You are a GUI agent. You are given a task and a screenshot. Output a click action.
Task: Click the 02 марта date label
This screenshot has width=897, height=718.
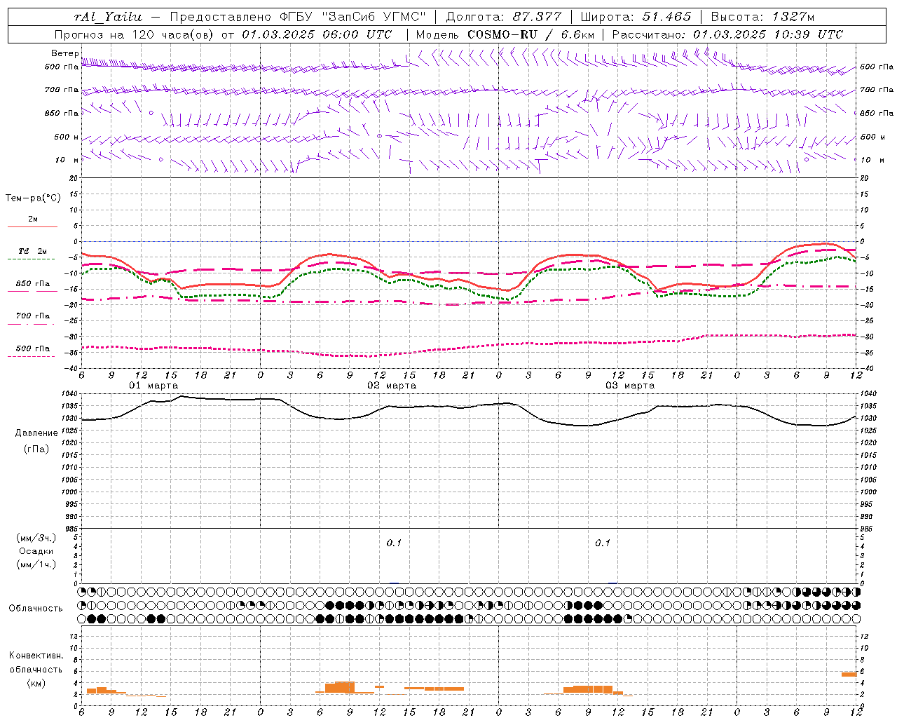coord(392,385)
